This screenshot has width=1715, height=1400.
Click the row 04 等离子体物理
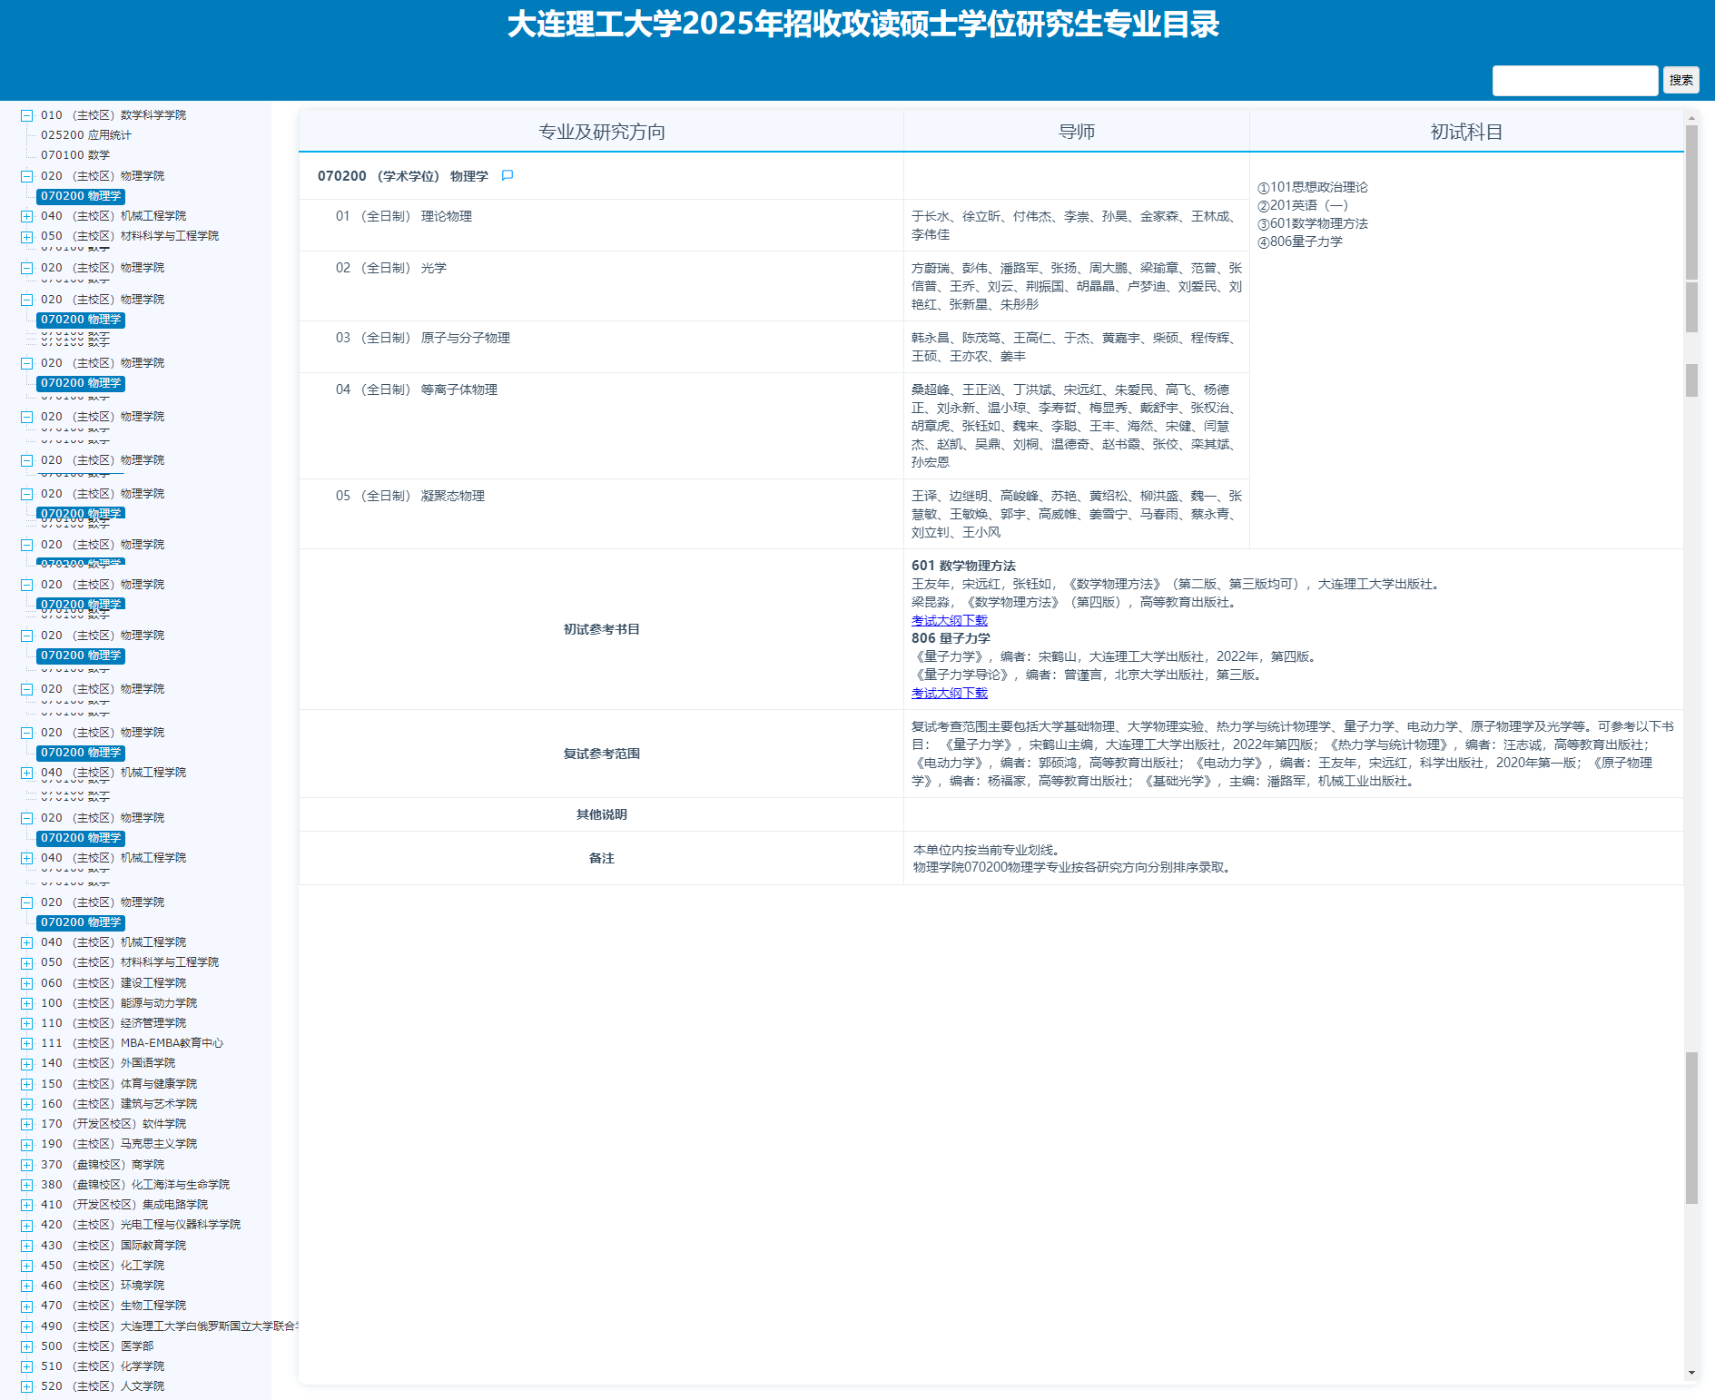601,426
